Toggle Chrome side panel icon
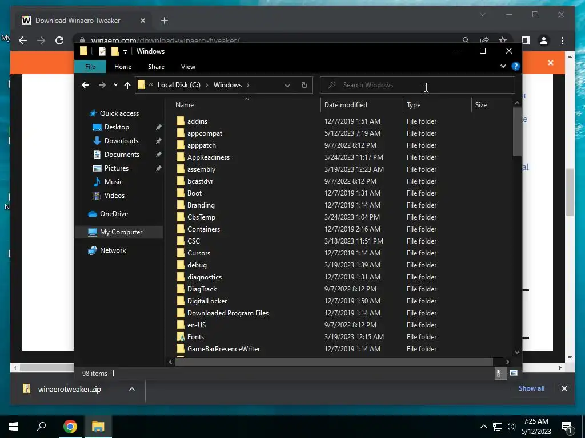Image resolution: width=585 pixels, height=438 pixels. [526, 40]
